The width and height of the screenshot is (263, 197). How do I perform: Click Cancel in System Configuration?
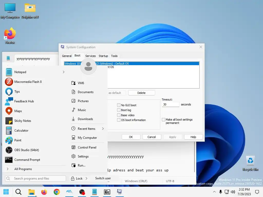pos(152,137)
